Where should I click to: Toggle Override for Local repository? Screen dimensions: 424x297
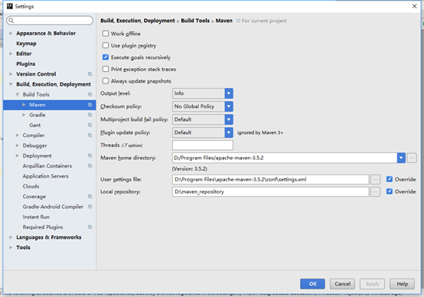pos(390,191)
